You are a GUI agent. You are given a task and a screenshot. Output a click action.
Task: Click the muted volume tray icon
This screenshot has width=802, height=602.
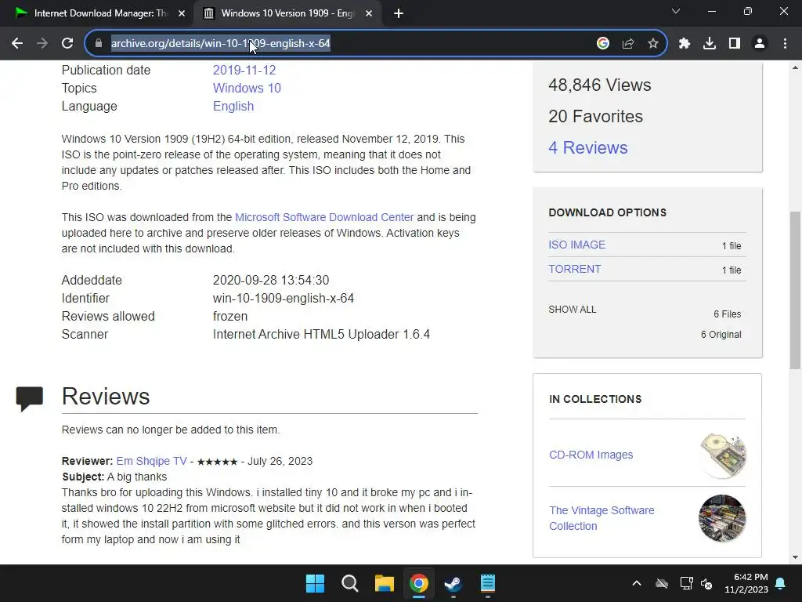[706, 583]
